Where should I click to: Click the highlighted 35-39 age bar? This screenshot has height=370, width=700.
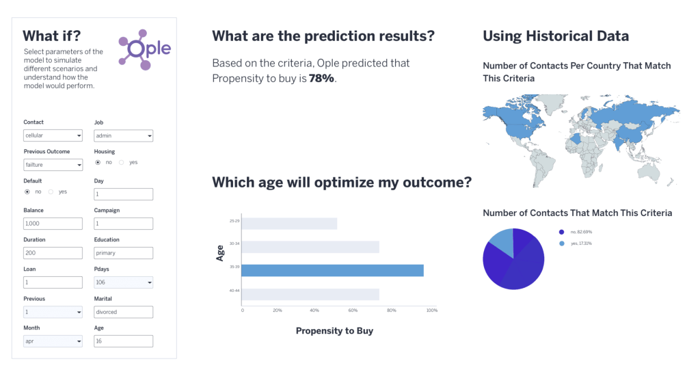332,271
